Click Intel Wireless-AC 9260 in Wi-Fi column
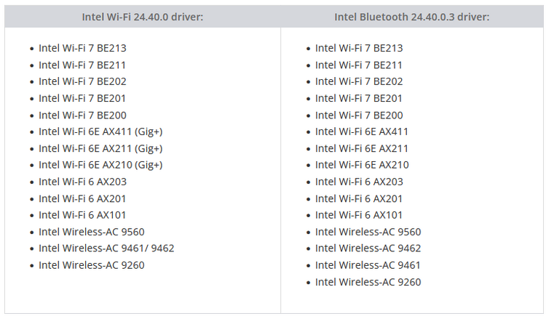 coord(91,265)
